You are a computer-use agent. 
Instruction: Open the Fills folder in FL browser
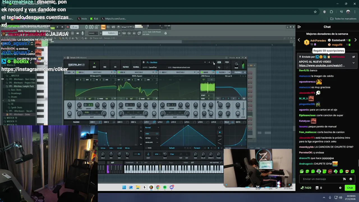point(13,100)
